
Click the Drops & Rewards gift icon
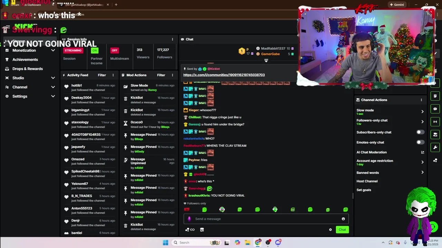click(x=7, y=69)
